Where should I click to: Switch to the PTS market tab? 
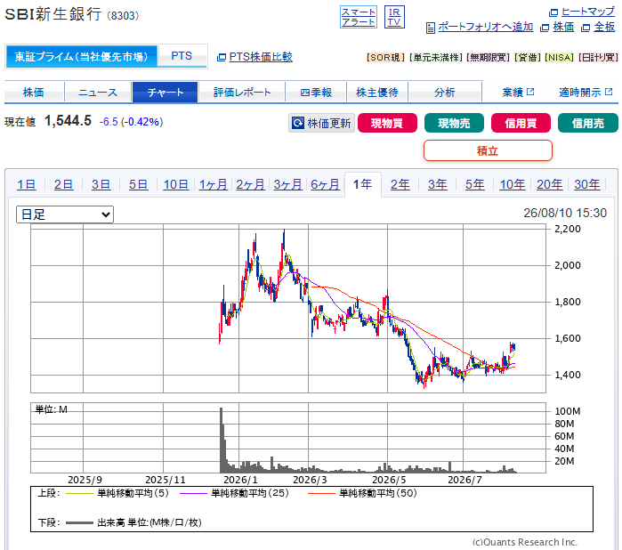[x=182, y=56]
